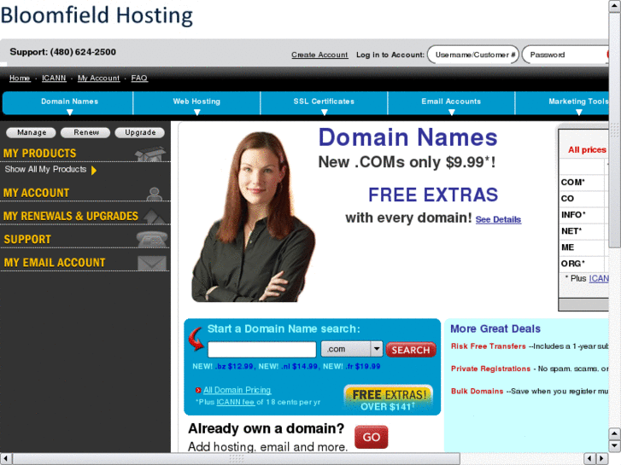621x465 pixels.
Task: Open the Email Accounts tab
Action: click(x=451, y=103)
